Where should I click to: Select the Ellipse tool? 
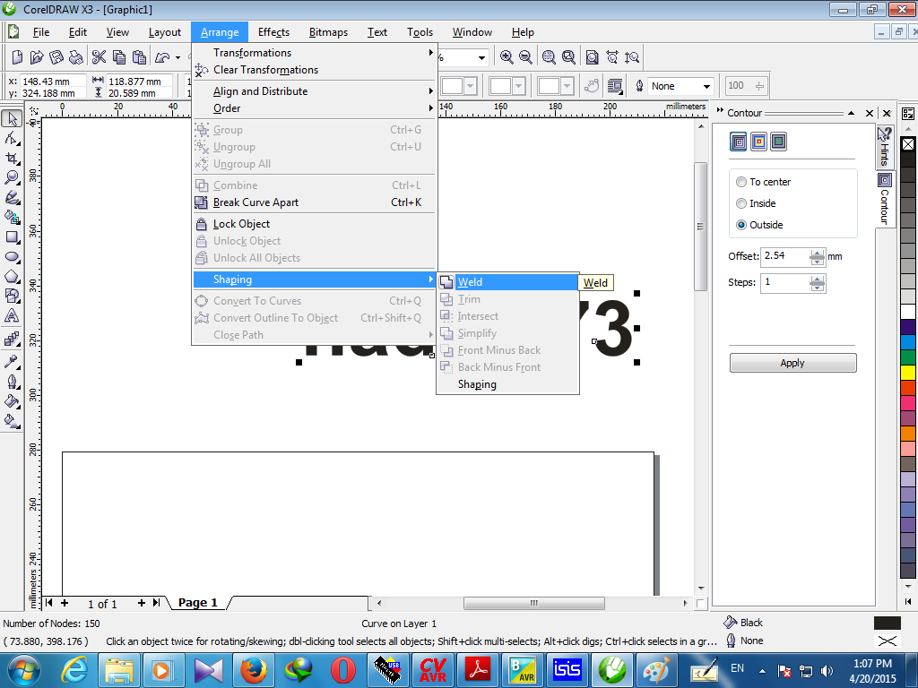12,257
